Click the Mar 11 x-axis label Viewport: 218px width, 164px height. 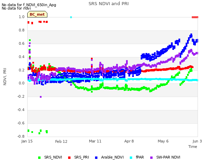[x=95, y=141]
